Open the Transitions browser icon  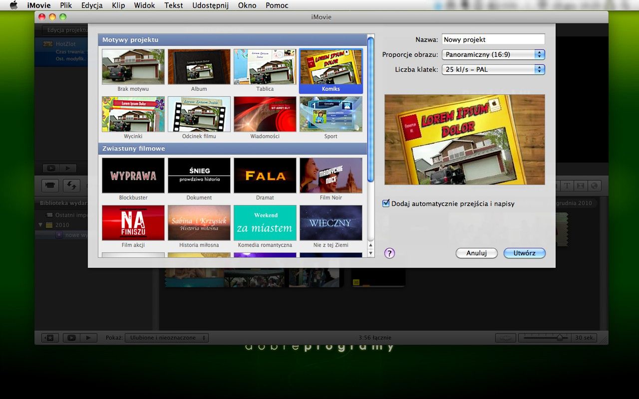pos(580,186)
